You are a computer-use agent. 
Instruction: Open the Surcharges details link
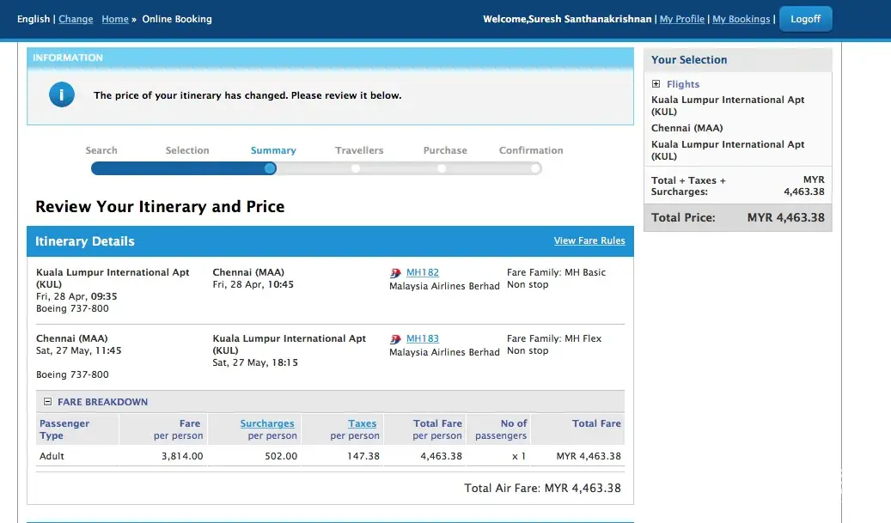tap(267, 423)
